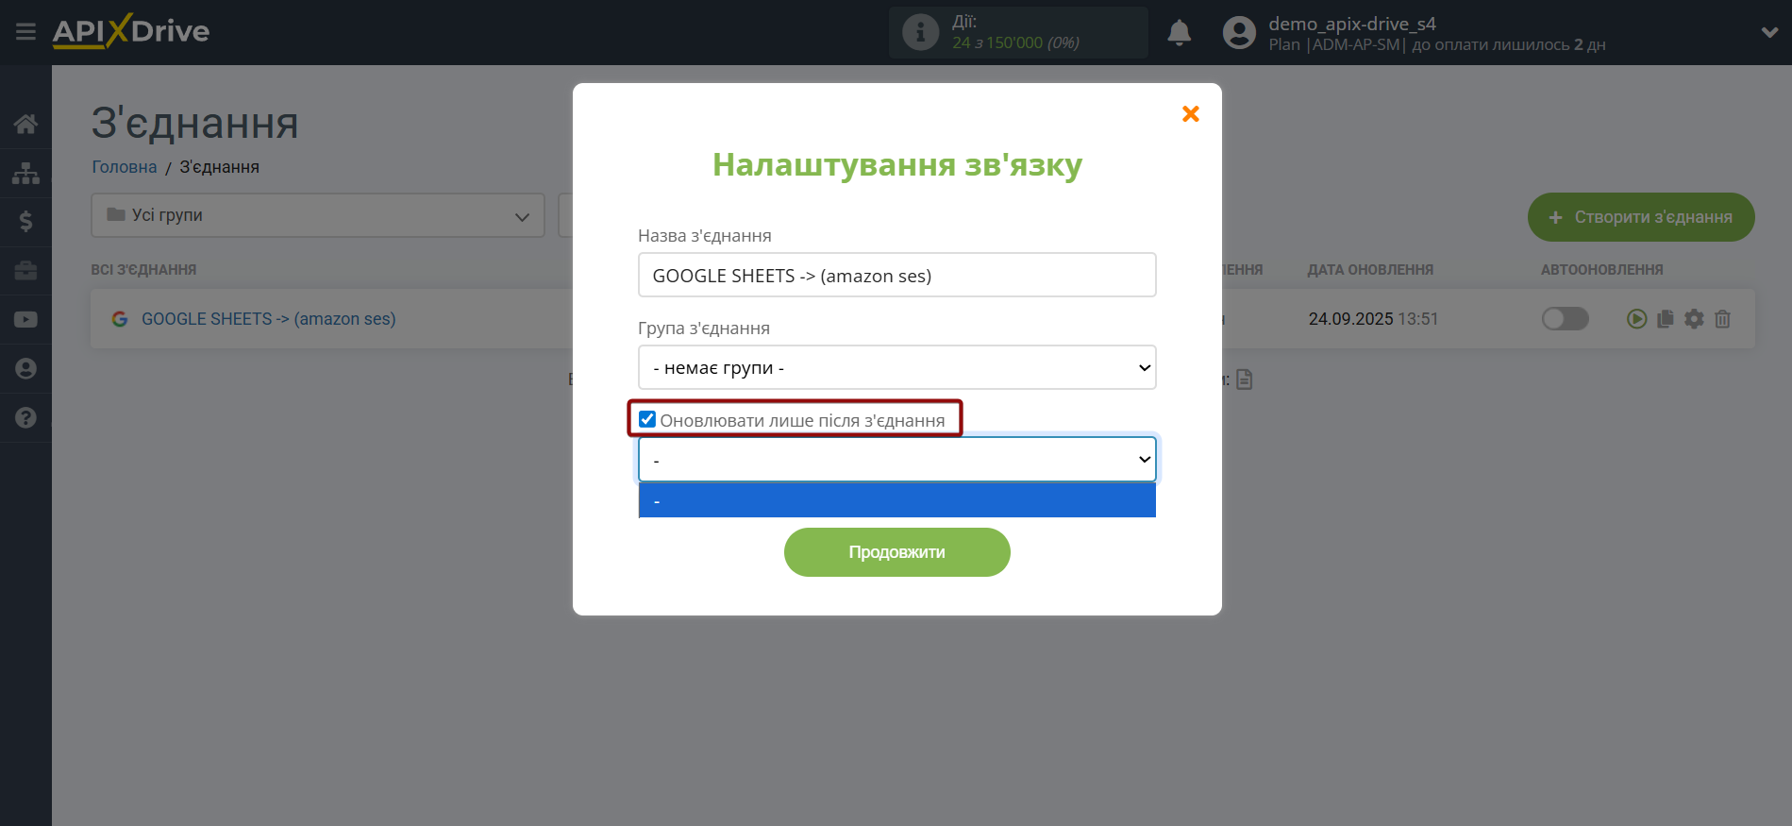Viewport: 1792px width, 826px height.
Task: Select the highlighted '-' dropdown option
Action: tap(897, 501)
